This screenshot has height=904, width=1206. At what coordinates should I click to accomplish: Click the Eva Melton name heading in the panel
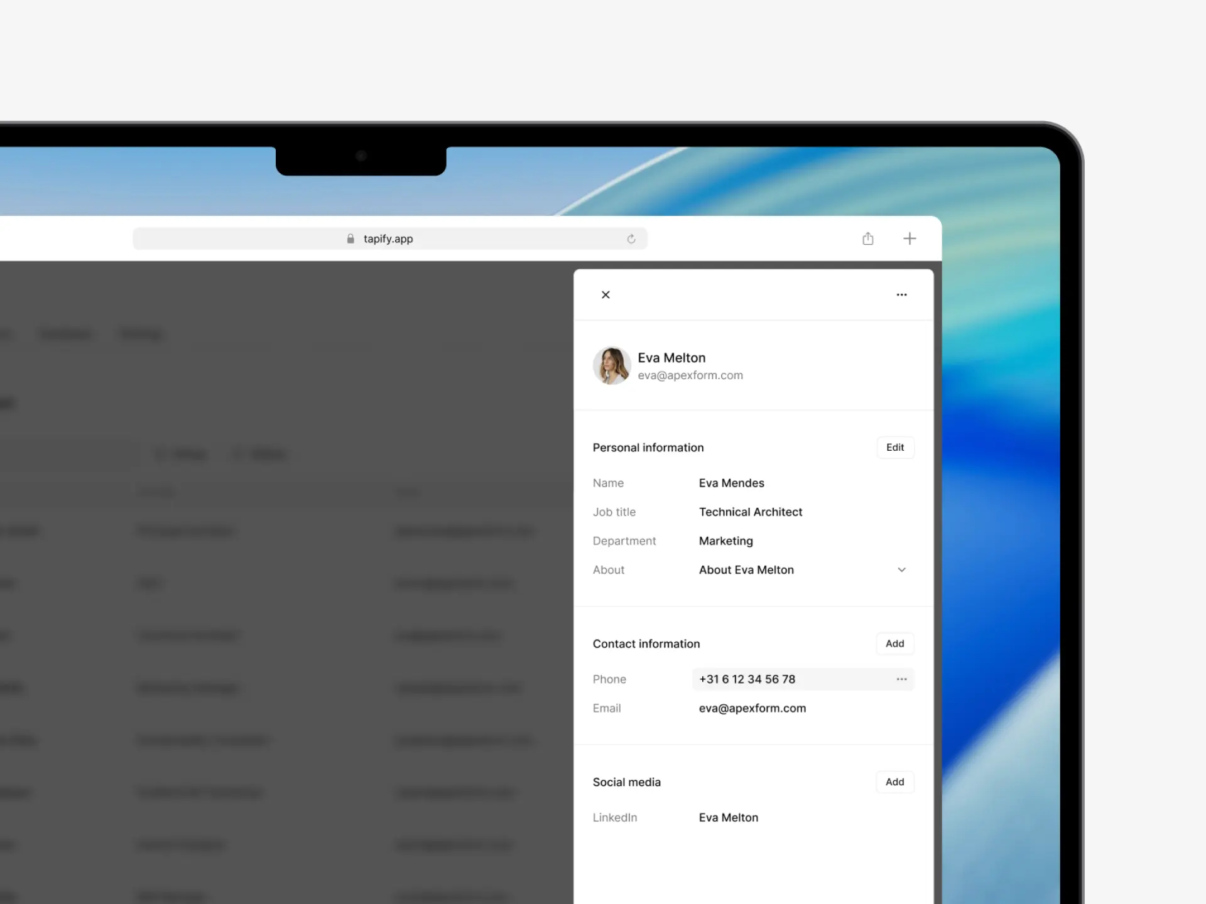(x=671, y=357)
